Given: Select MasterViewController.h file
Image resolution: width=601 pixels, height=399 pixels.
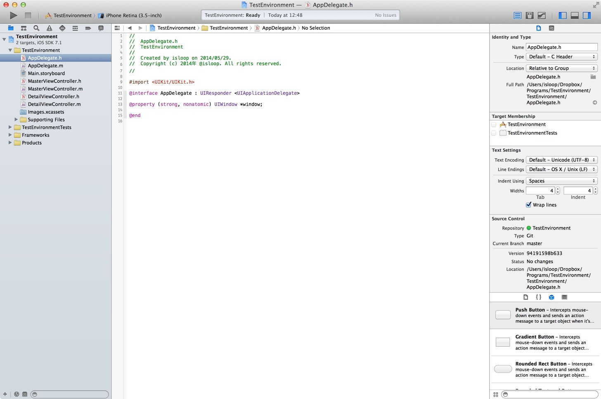Looking at the screenshot, I should point(55,81).
